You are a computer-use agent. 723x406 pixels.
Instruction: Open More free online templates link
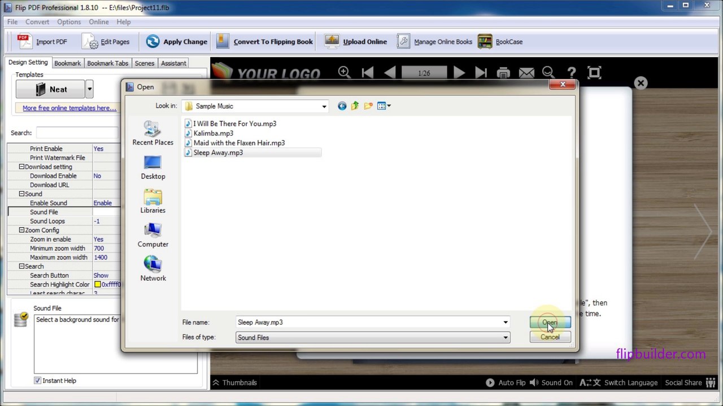(69, 108)
